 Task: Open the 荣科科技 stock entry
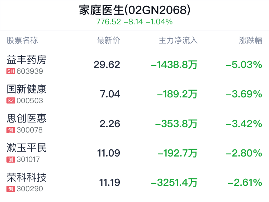click(x=134, y=182)
